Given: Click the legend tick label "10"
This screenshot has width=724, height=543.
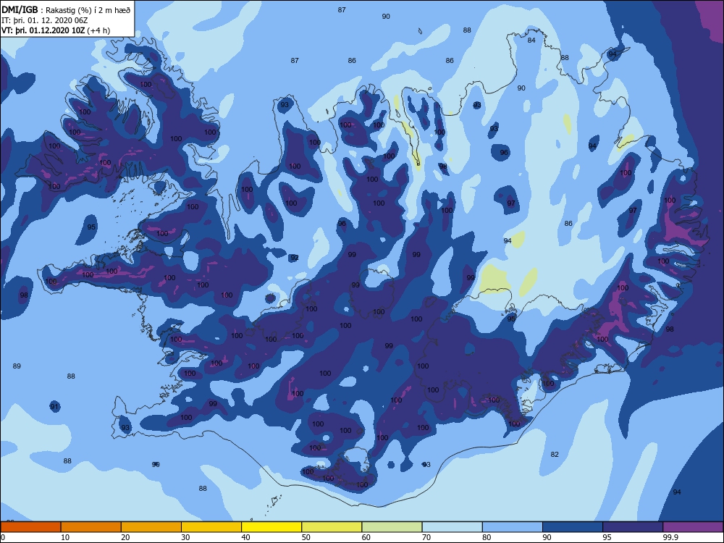Looking at the screenshot, I should click(65, 537).
